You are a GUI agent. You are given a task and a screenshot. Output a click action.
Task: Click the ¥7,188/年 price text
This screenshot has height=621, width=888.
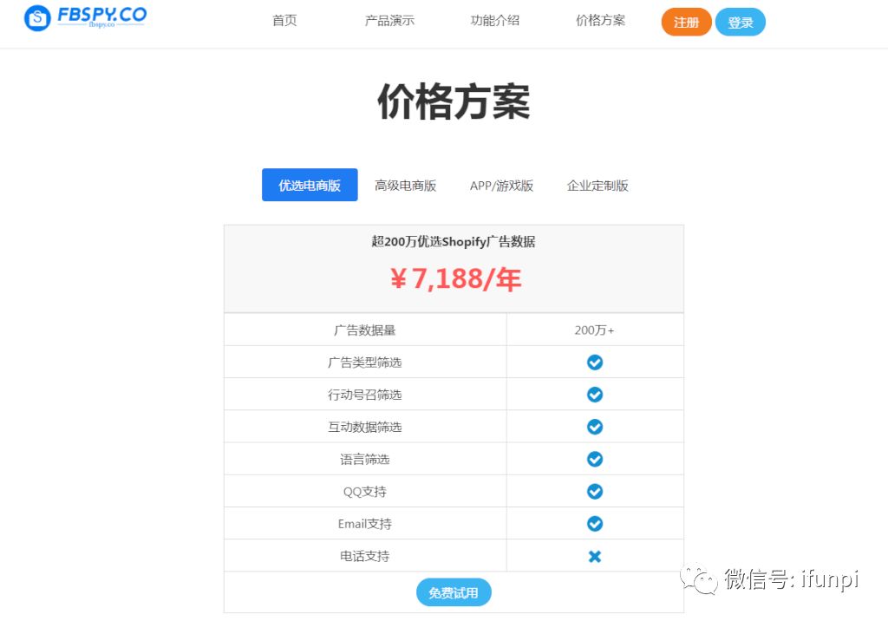(455, 279)
